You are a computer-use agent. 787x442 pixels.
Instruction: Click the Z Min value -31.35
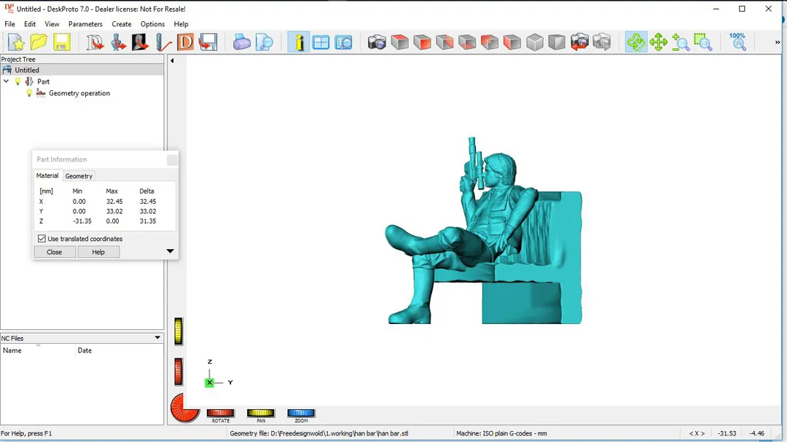pyautogui.click(x=82, y=221)
